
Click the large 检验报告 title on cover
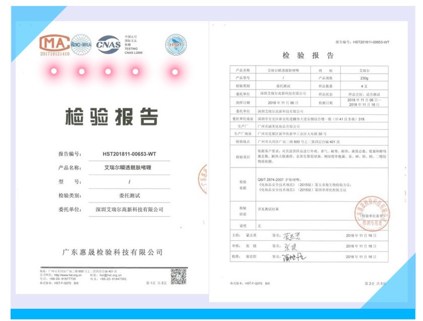pos(111,116)
